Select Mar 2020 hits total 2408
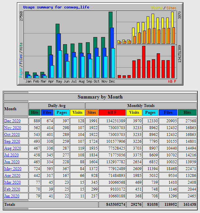The image size is (200, 213). (x=192, y=182)
